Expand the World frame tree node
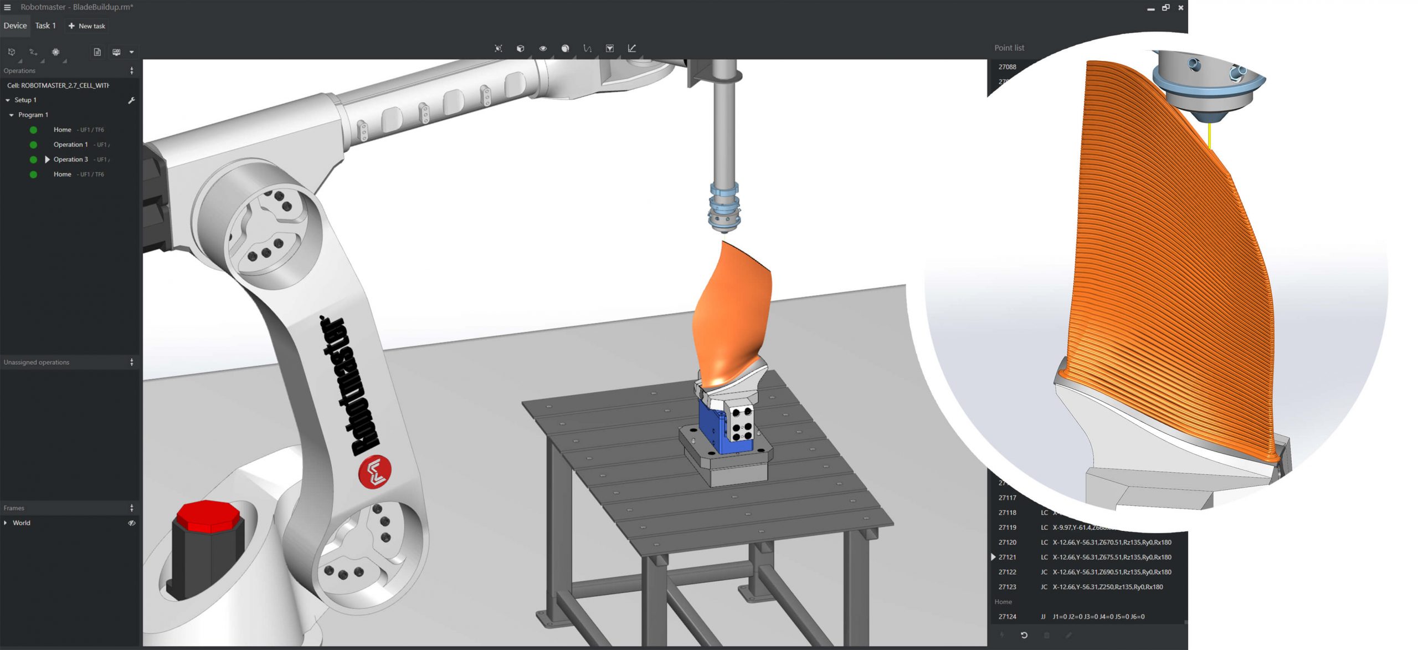Image resolution: width=1418 pixels, height=650 pixels. coord(6,523)
